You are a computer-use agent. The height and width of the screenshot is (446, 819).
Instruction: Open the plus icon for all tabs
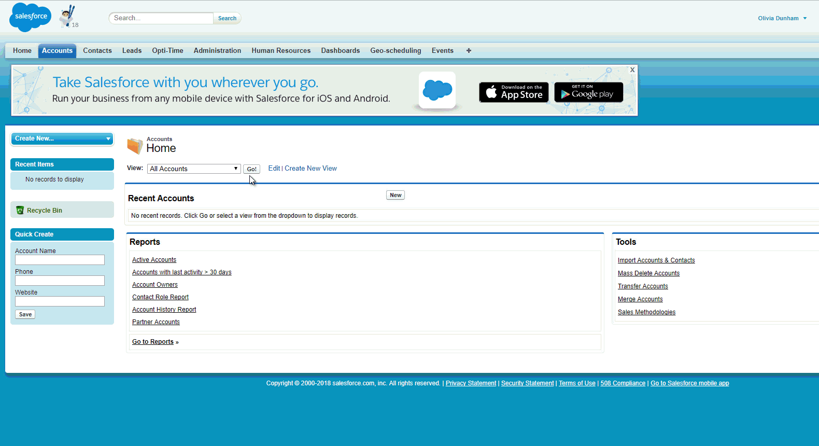click(x=469, y=51)
